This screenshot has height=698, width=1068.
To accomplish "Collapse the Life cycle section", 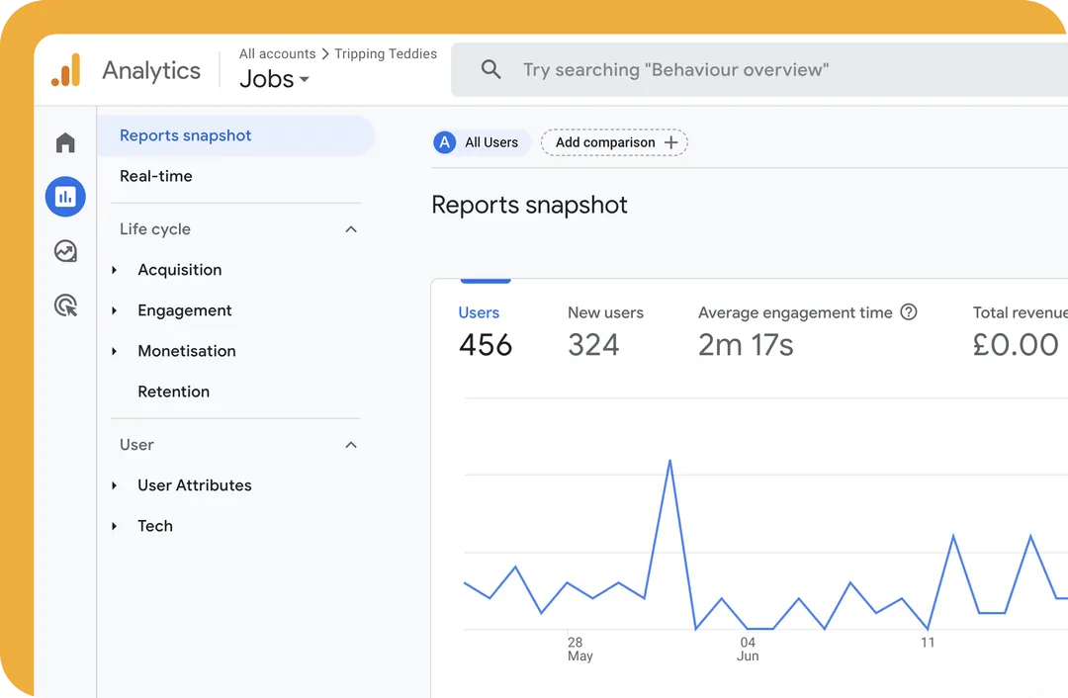I will 351,229.
